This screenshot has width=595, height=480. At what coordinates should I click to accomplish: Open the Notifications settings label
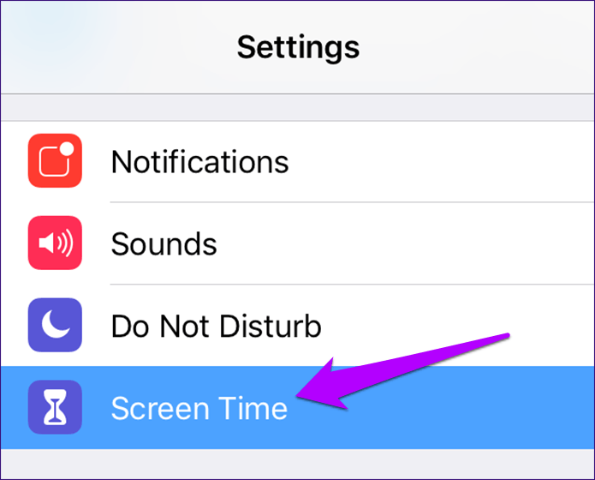[x=200, y=161]
